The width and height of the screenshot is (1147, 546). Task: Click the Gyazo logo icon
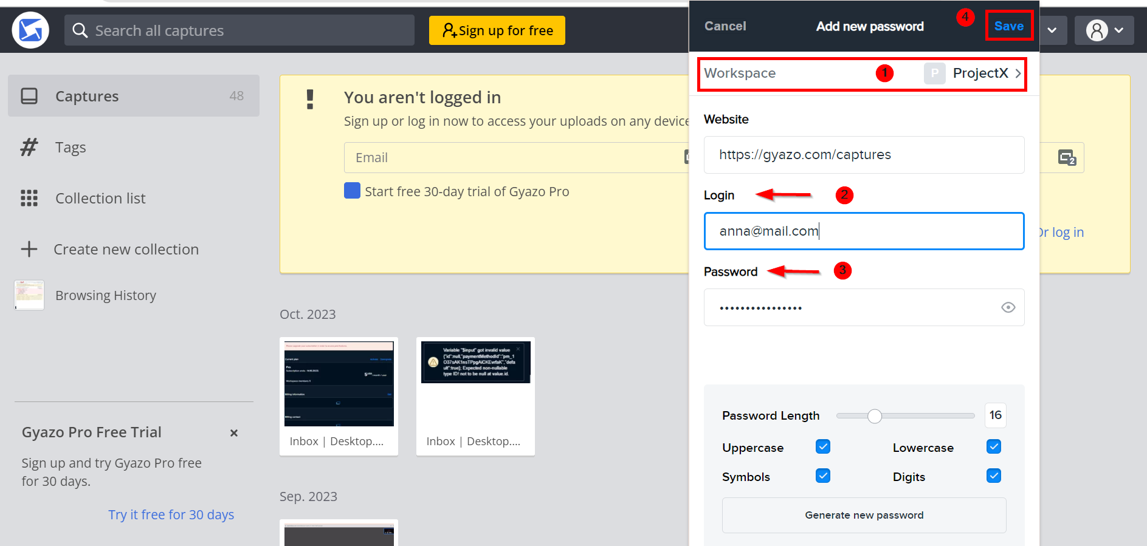pos(30,30)
